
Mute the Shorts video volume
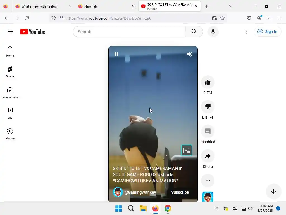click(x=190, y=54)
